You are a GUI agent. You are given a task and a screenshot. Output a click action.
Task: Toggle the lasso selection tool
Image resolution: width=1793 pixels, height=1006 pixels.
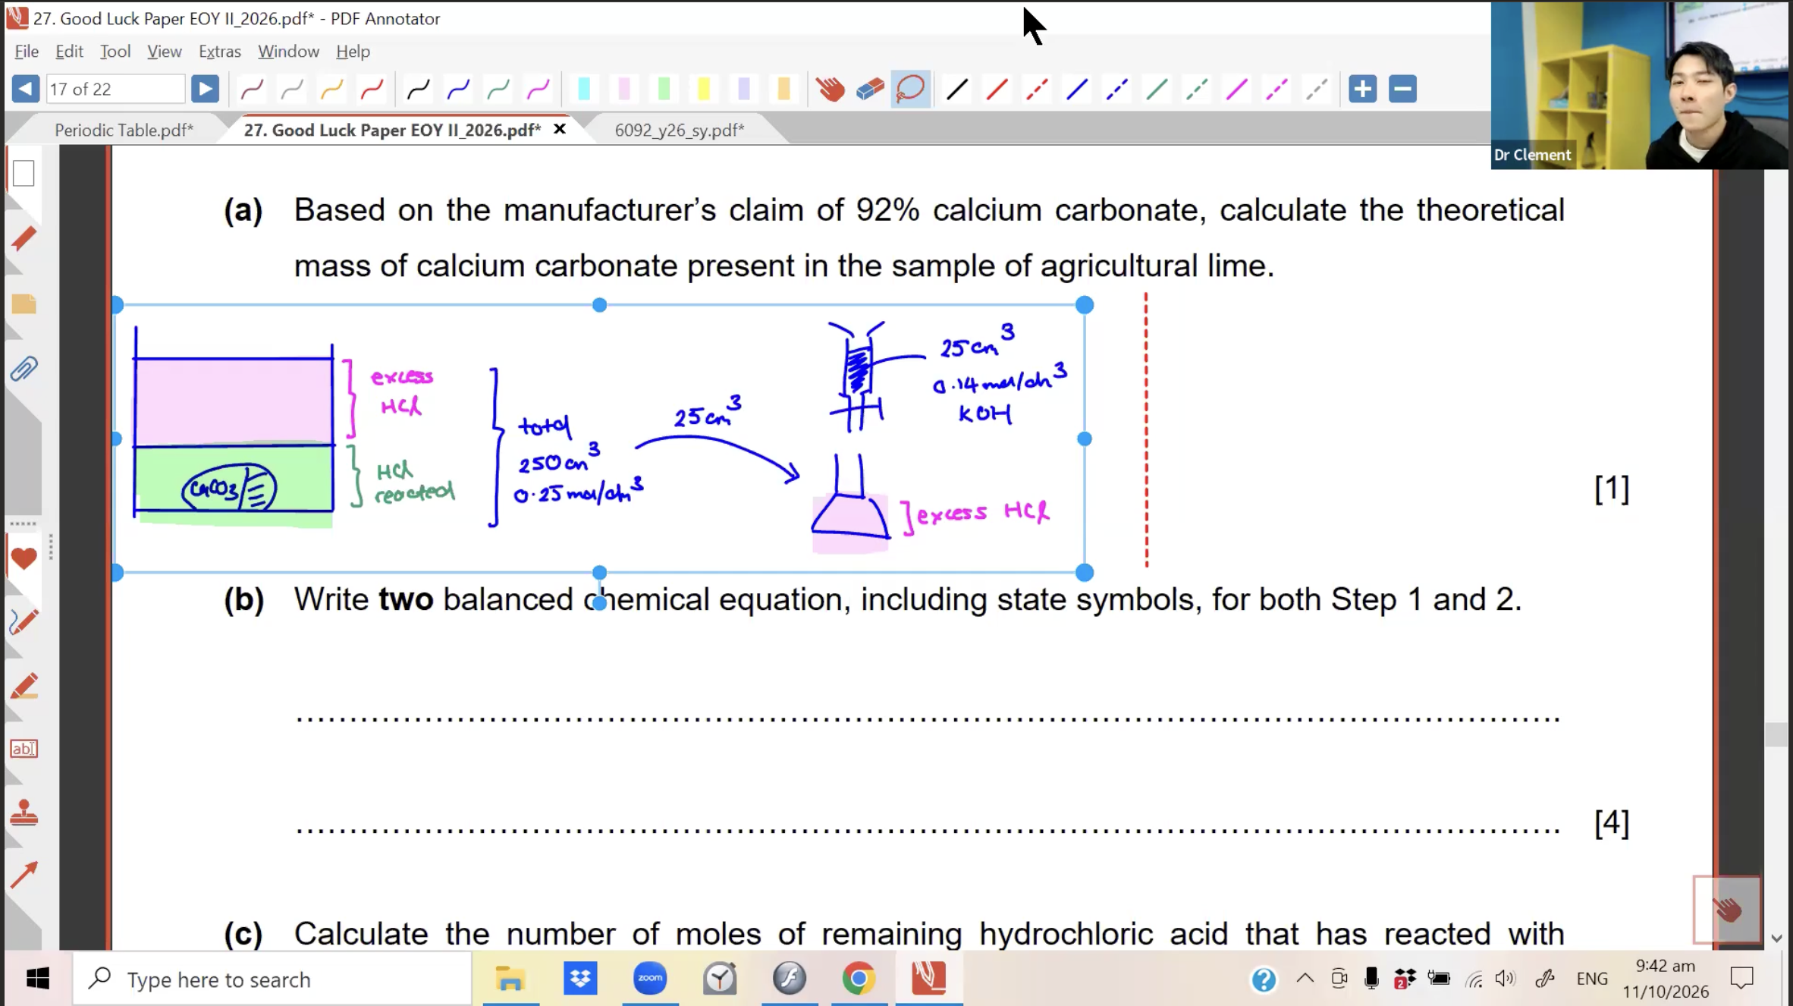[910, 90]
